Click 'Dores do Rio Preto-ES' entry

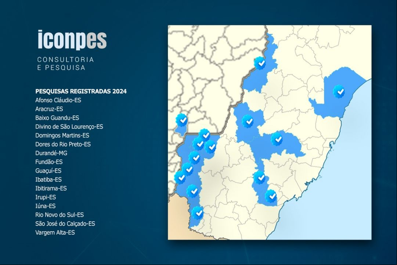point(63,144)
